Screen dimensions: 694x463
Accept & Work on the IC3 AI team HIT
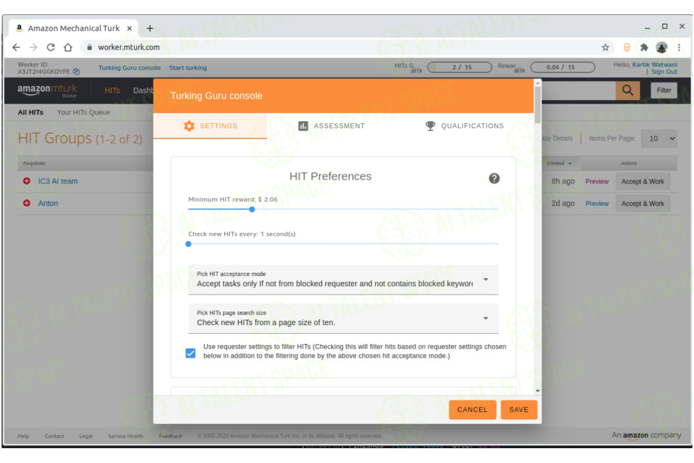[643, 181]
